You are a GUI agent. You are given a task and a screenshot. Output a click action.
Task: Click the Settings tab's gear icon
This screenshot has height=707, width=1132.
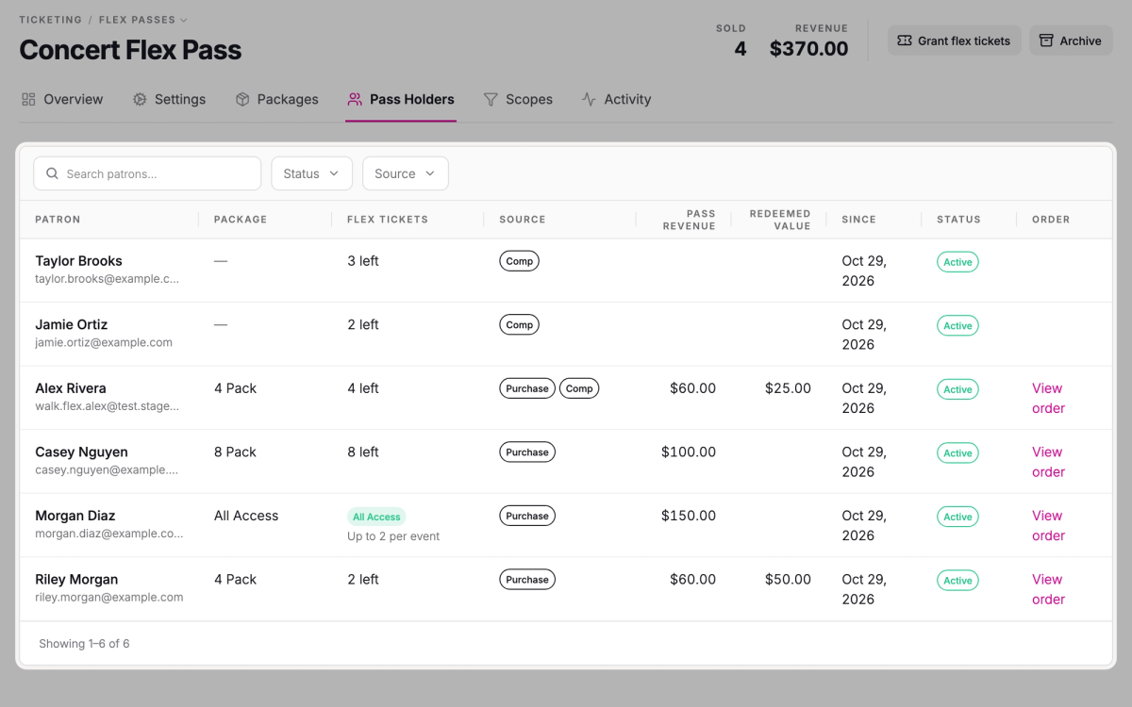(x=140, y=99)
